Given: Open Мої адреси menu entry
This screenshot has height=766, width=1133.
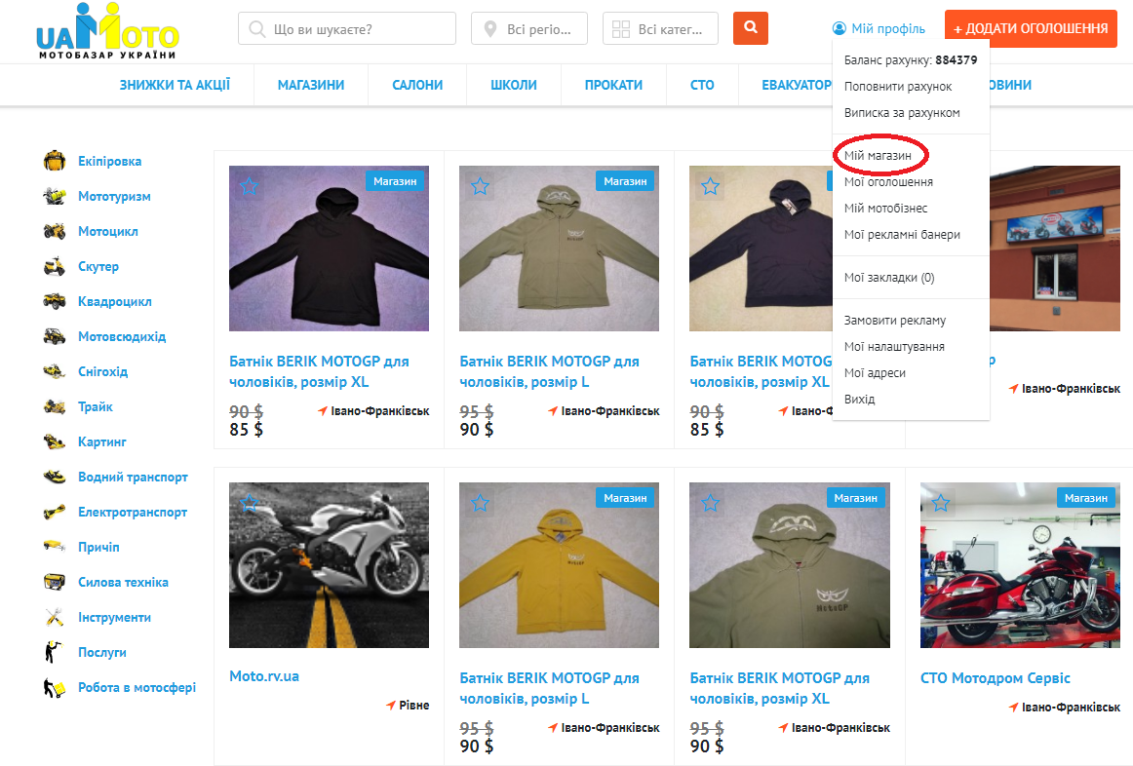Looking at the screenshot, I should 875,372.
